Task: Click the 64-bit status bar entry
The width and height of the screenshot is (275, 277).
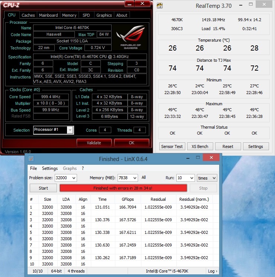Action: click(x=56, y=271)
